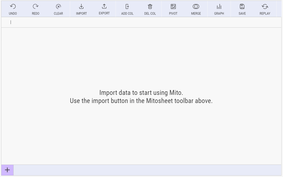Click the empty sheet tab bar area
Viewport: 283px width, 177px height.
pos(147,170)
